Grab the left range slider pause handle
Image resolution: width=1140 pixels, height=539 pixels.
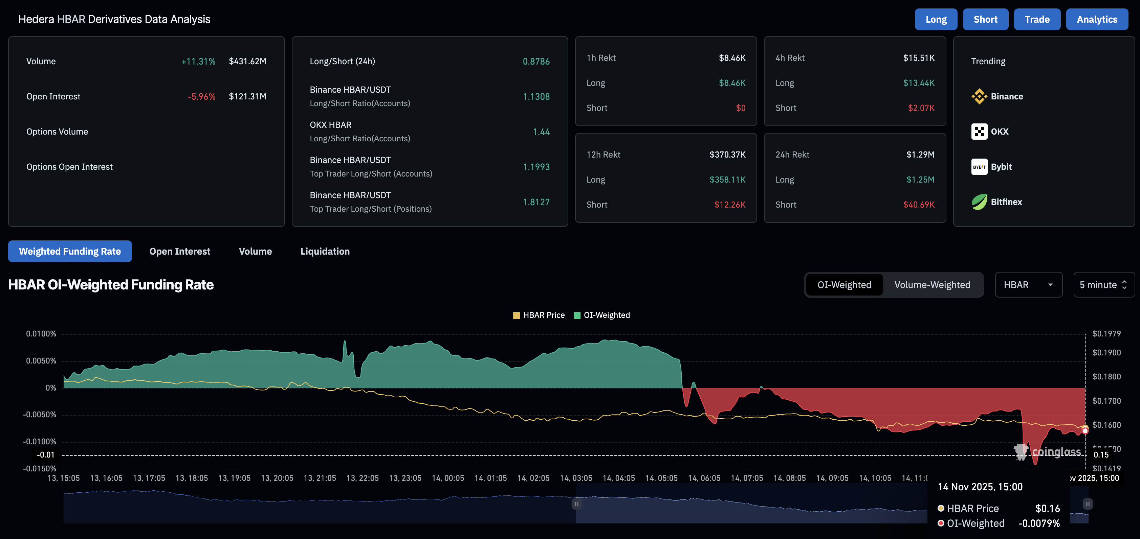[x=576, y=503]
